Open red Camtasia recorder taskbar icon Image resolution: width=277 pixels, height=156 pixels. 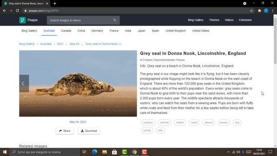(x=144, y=152)
